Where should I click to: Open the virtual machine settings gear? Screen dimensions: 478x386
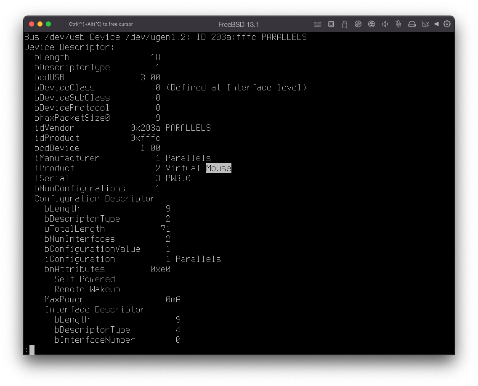coord(447,24)
